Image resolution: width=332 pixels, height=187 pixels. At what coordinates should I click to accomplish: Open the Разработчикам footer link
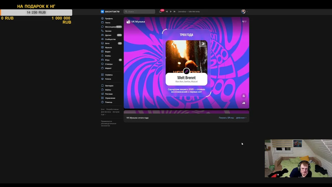[x=112, y=109]
